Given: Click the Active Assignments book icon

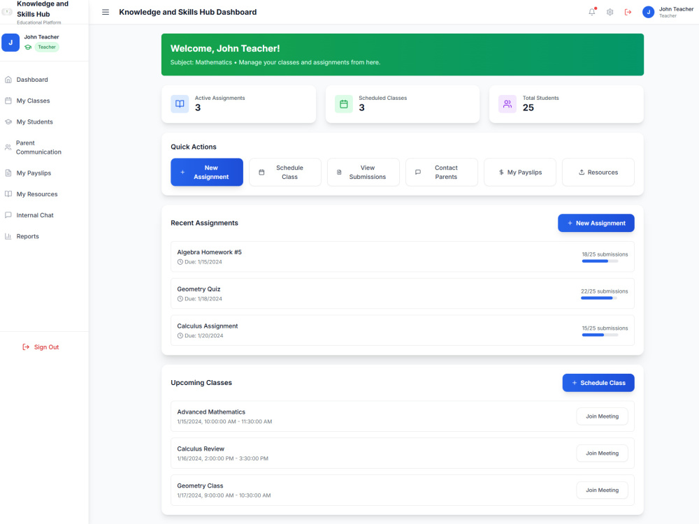Looking at the screenshot, I should (x=180, y=104).
